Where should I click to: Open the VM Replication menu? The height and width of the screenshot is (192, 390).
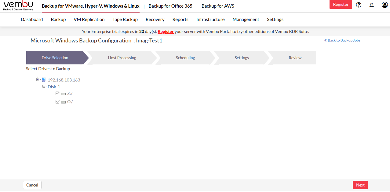coord(89,20)
